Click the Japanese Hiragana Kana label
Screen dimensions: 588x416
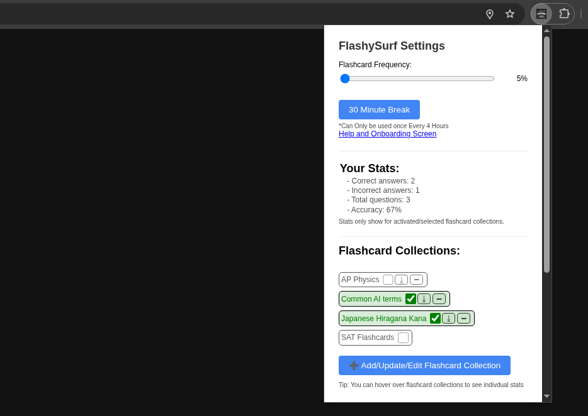pyautogui.click(x=383, y=318)
